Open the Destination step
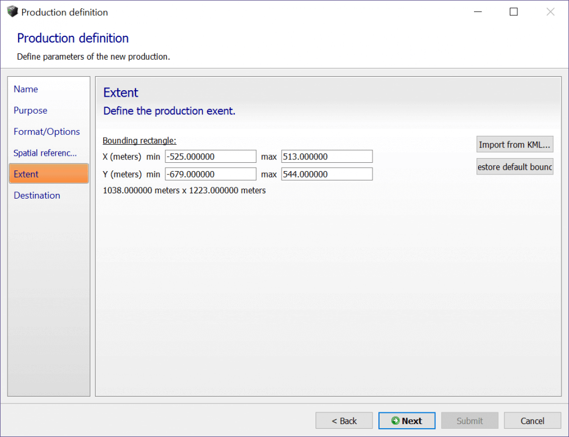 pos(37,195)
